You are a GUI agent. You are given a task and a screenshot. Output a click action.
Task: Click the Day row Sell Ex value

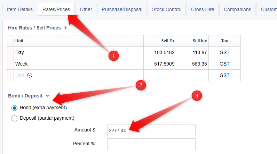164,53
